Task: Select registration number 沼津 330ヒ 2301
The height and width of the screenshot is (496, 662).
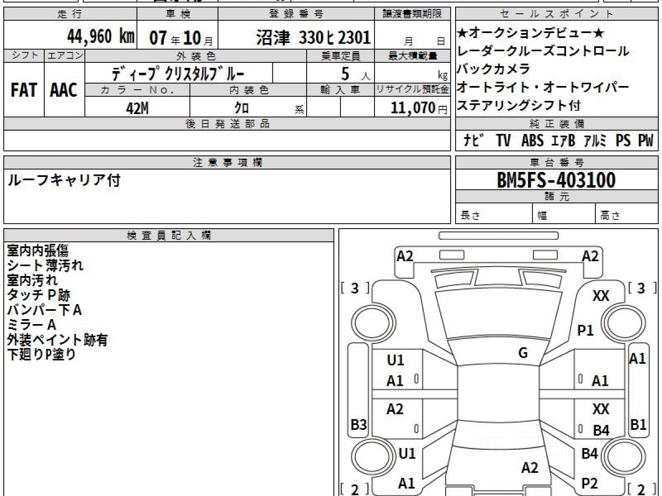Action: (x=313, y=37)
